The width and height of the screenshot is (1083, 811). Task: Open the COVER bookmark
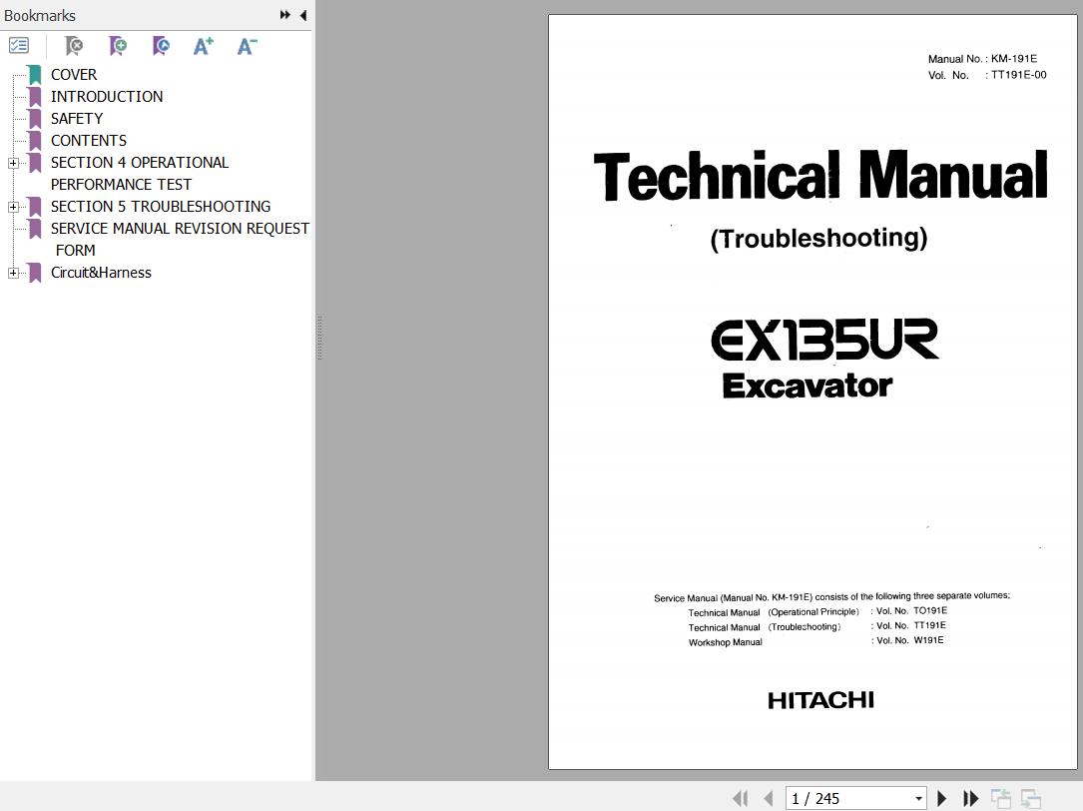point(74,75)
